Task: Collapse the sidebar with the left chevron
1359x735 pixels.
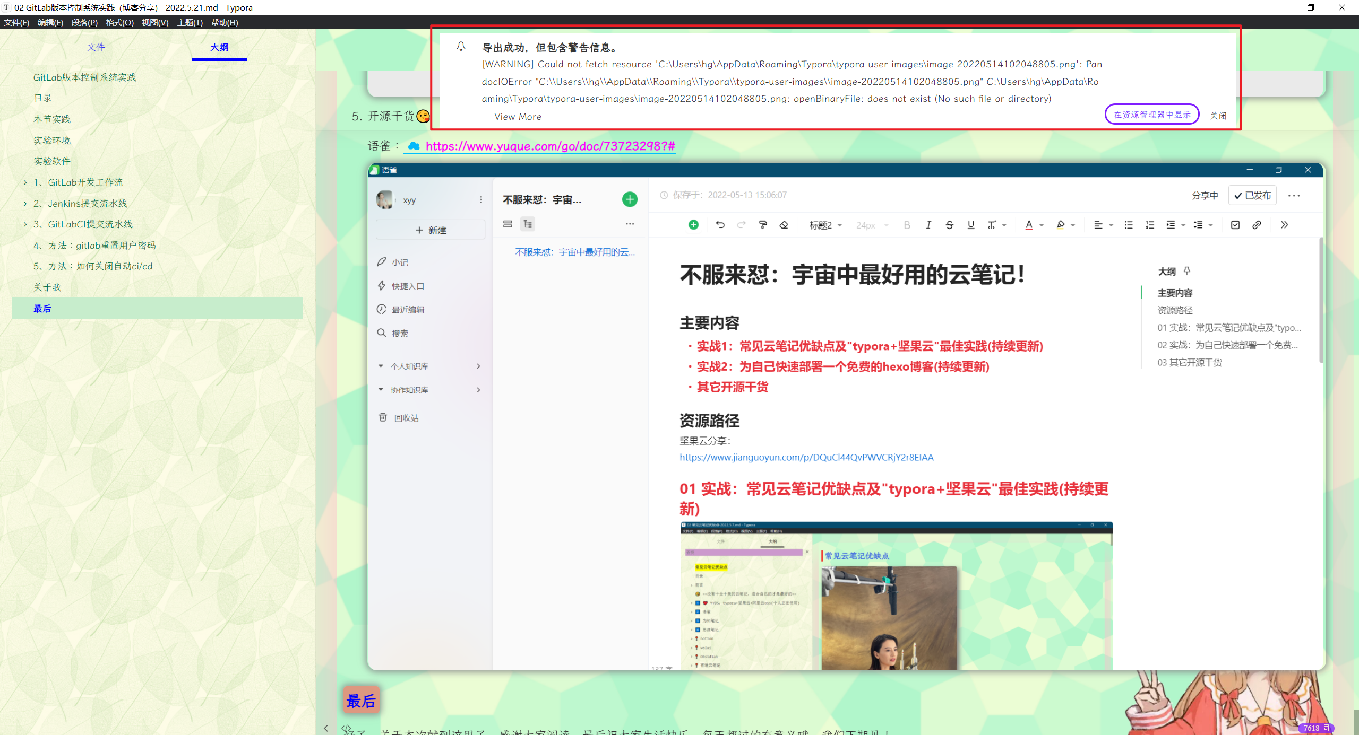Action: pos(326,728)
